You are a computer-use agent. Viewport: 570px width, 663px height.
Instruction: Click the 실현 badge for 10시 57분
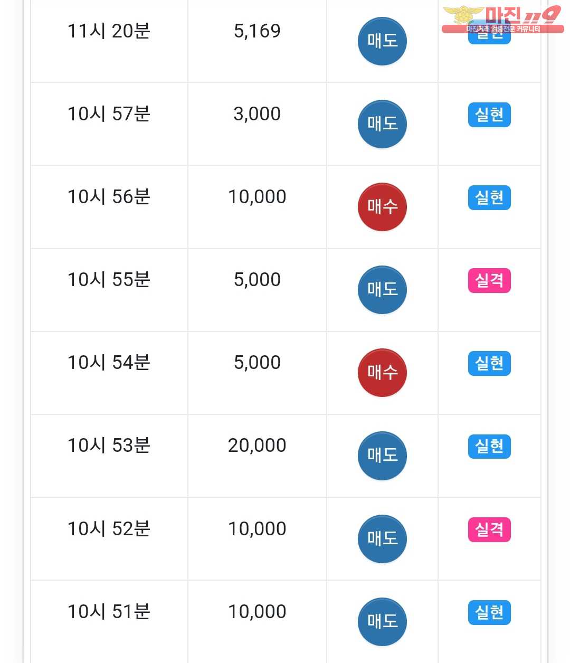(x=489, y=115)
